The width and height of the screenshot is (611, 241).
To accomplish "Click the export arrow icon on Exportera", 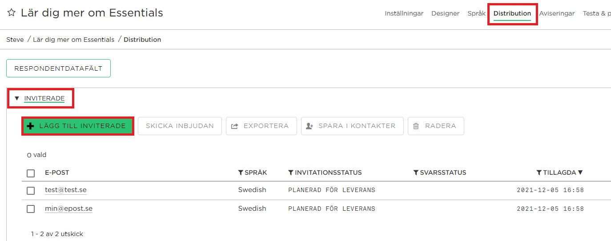I will click(x=235, y=126).
